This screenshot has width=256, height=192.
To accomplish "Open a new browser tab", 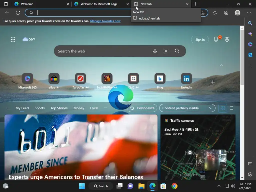I will [195, 4].
